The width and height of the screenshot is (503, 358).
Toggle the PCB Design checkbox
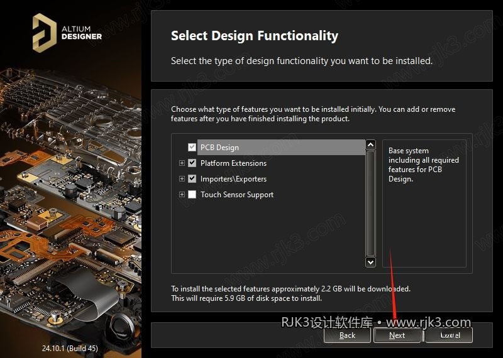coord(192,147)
